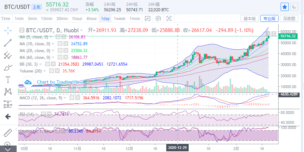Enter fullscreen mode via top toolbar icon

tap(169, 18)
